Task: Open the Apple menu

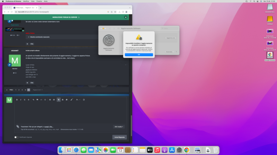Action: 3,1
